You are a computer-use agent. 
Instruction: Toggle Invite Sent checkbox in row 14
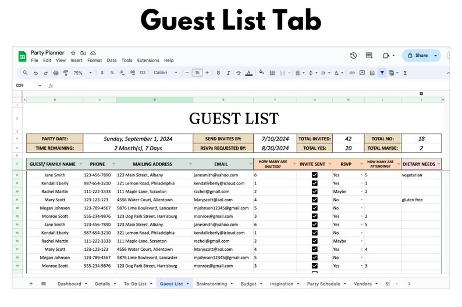315,224
